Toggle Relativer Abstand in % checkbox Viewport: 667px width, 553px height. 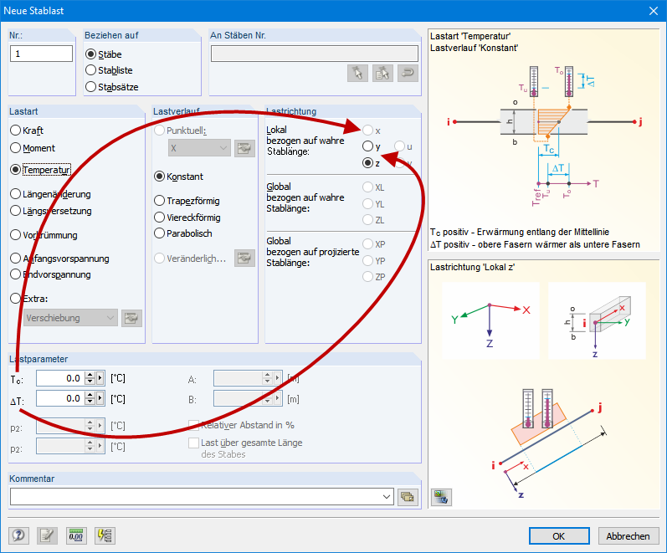point(194,425)
